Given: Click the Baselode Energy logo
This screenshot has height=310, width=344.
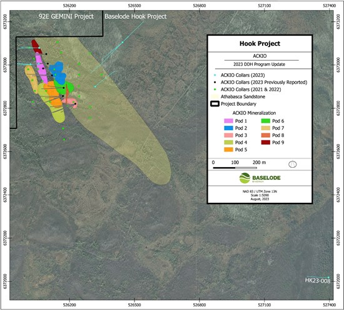Looking at the screenshot, I should click(260, 178).
